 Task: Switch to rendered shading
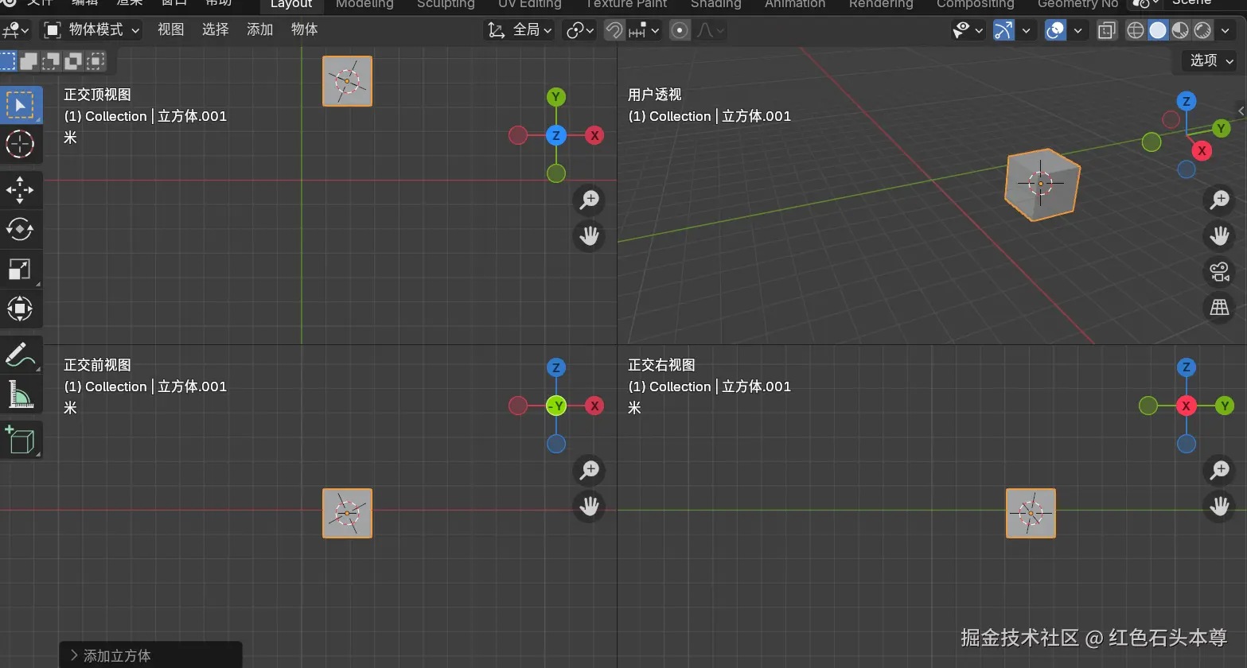(1202, 30)
